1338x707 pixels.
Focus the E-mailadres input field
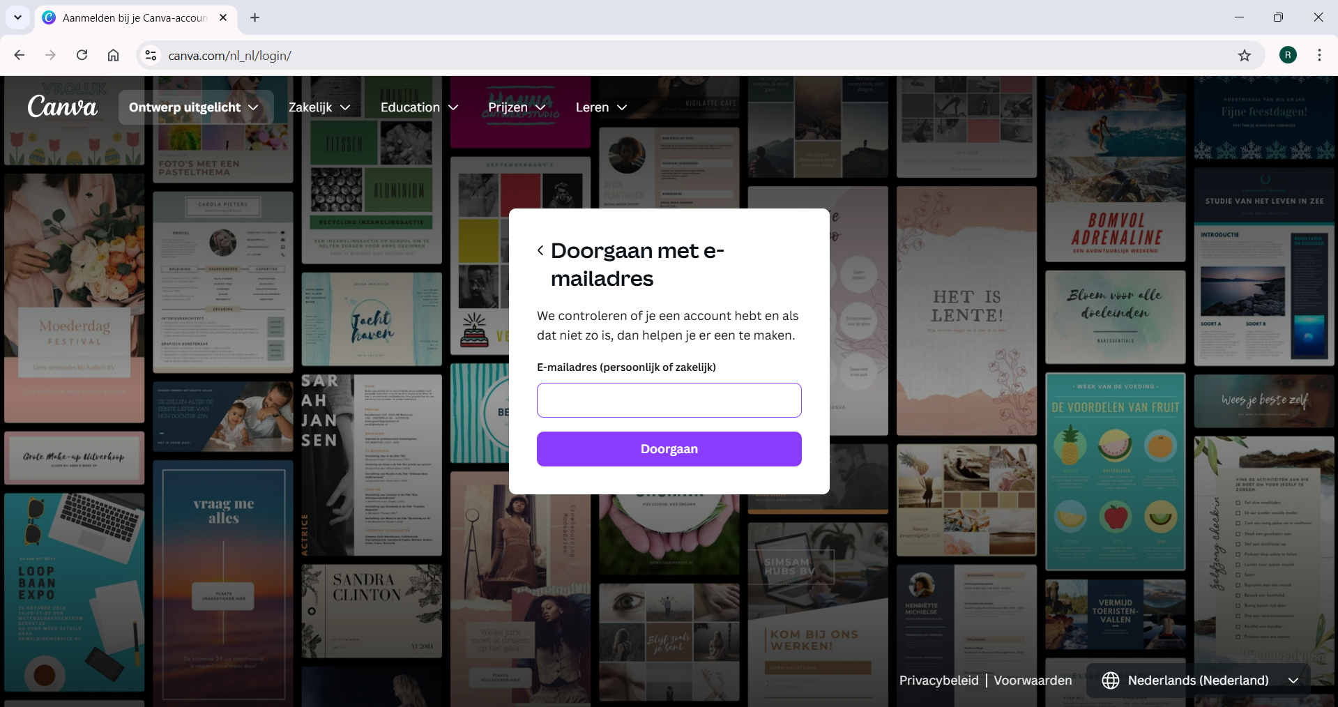coord(669,400)
